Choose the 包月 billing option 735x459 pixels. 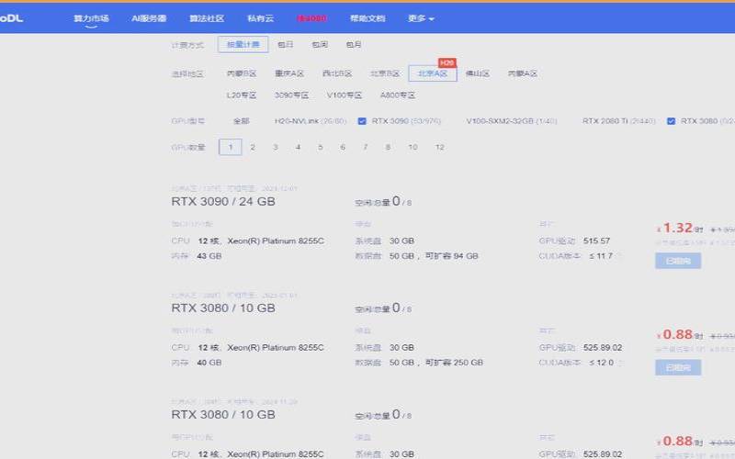pyautogui.click(x=354, y=44)
